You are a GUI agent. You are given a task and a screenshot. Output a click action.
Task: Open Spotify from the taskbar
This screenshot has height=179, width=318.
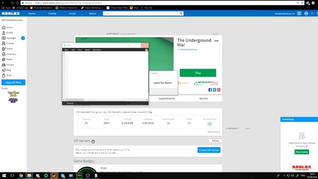46,176
